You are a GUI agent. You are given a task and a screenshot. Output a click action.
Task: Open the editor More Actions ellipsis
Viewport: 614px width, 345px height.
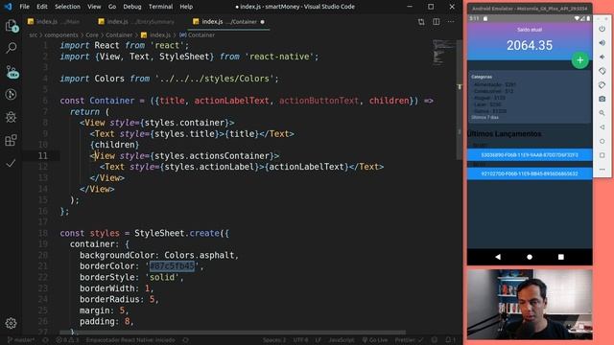pyautogui.click(x=451, y=22)
